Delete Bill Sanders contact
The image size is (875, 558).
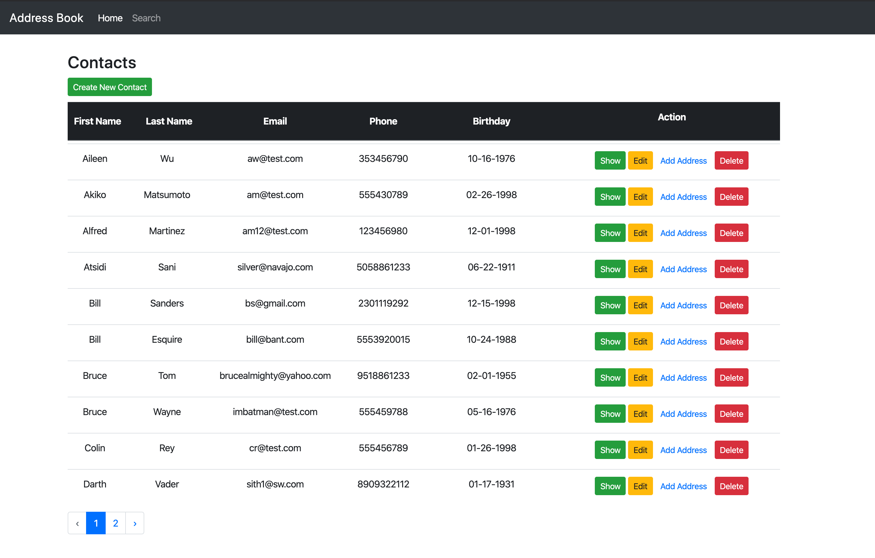click(731, 305)
